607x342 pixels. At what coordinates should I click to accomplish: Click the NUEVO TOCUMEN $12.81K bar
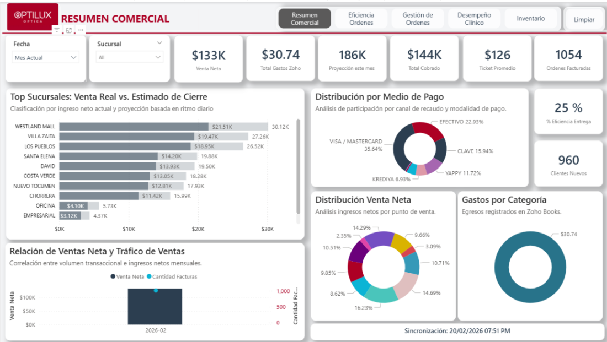tap(104, 186)
